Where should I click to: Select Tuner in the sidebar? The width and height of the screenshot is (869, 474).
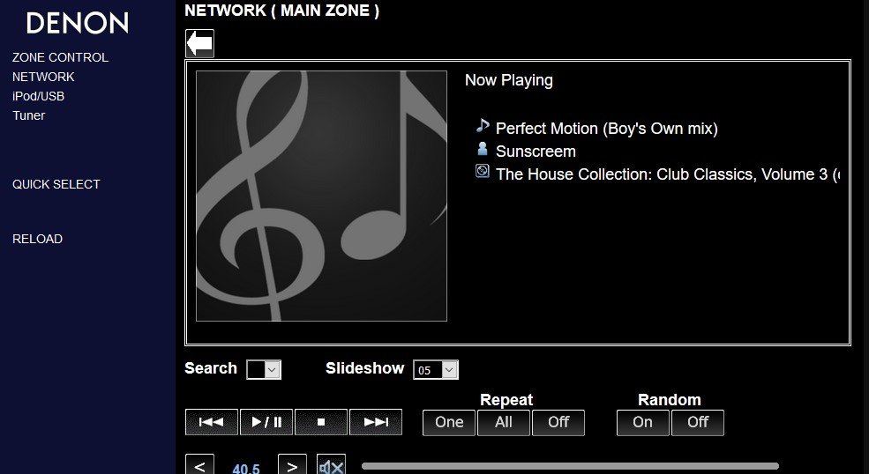[29, 115]
